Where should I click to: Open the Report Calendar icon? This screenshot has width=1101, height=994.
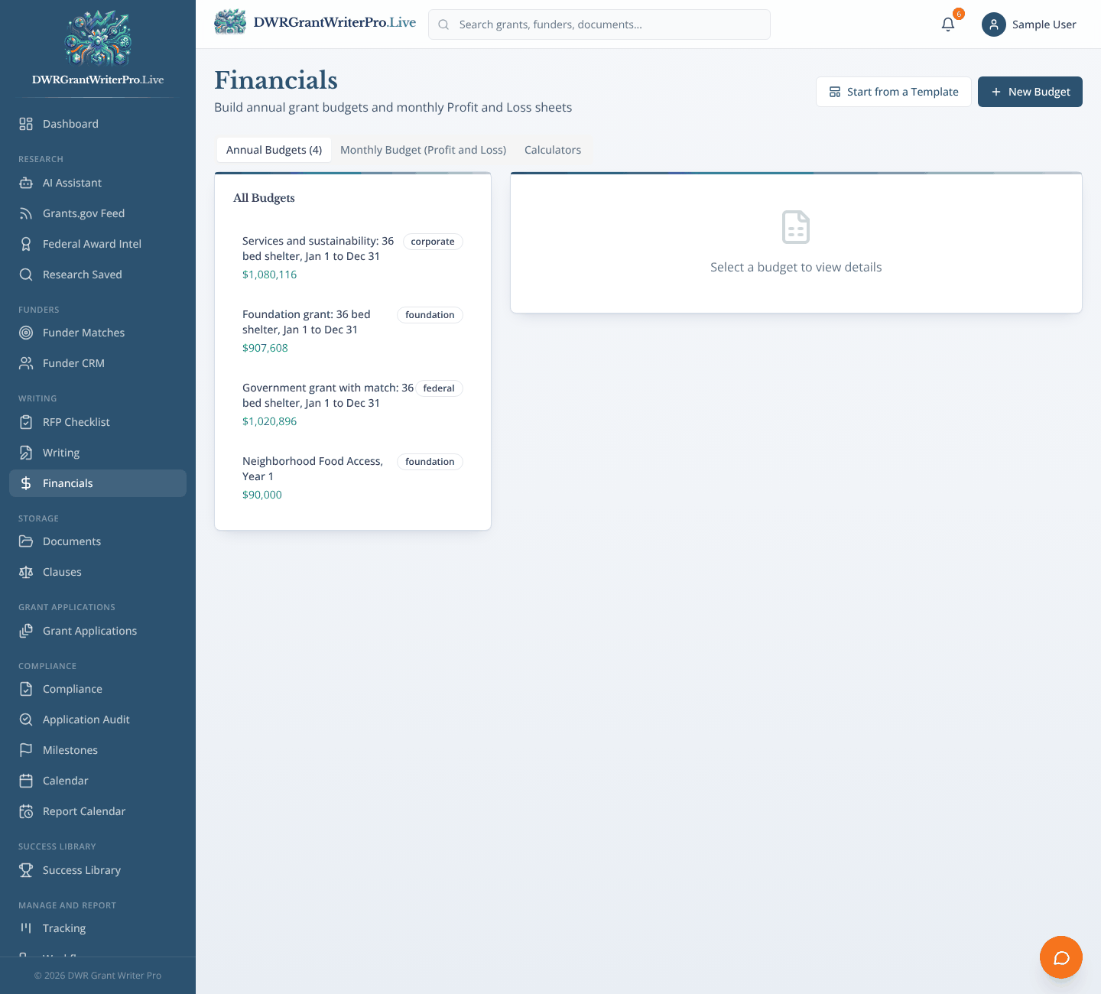click(x=26, y=811)
